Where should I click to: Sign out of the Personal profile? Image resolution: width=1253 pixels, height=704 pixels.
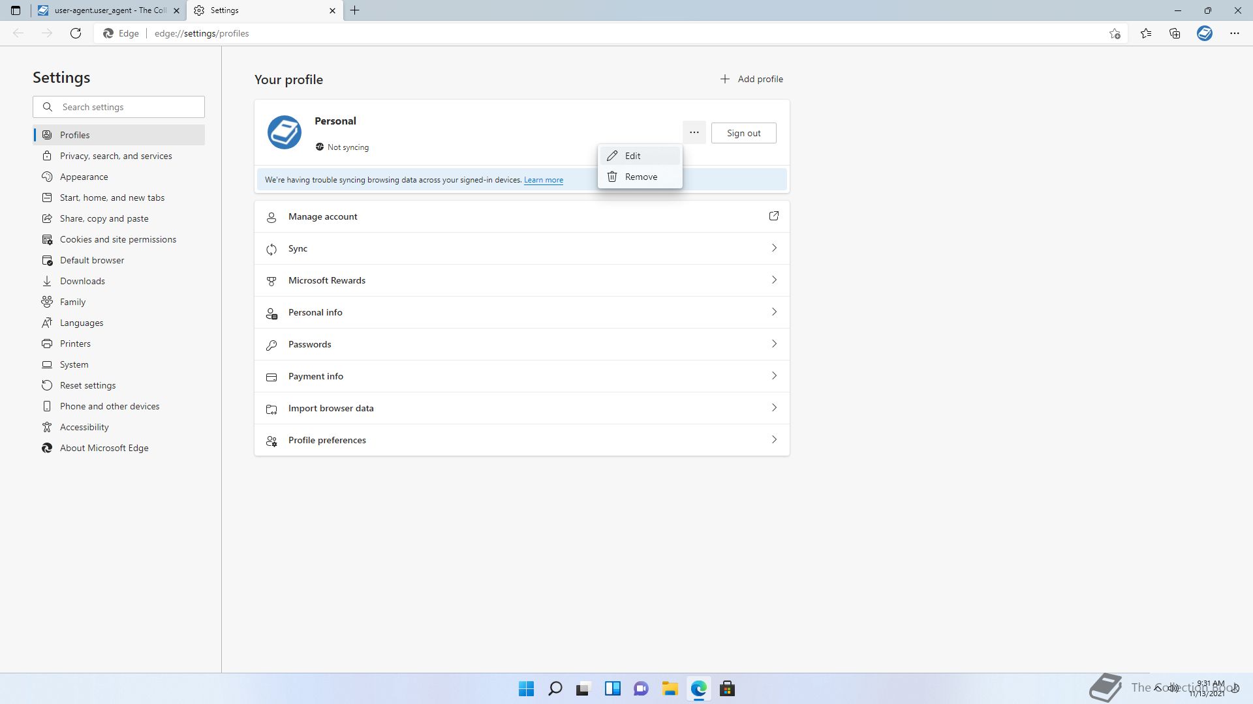pyautogui.click(x=744, y=133)
